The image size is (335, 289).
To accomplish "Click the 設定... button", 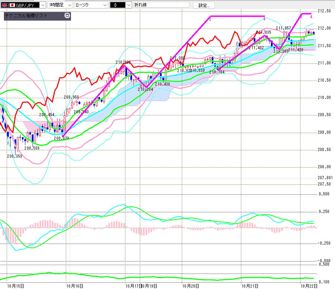I will [x=204, y=5].
